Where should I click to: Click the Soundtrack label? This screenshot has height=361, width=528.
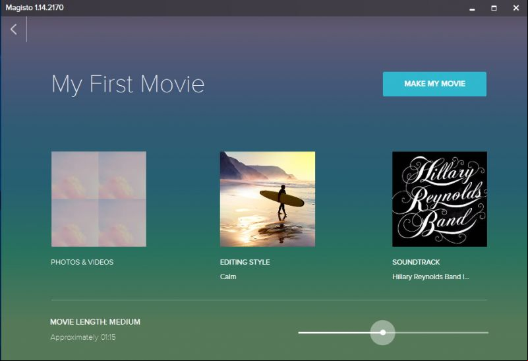coord(416,262)
